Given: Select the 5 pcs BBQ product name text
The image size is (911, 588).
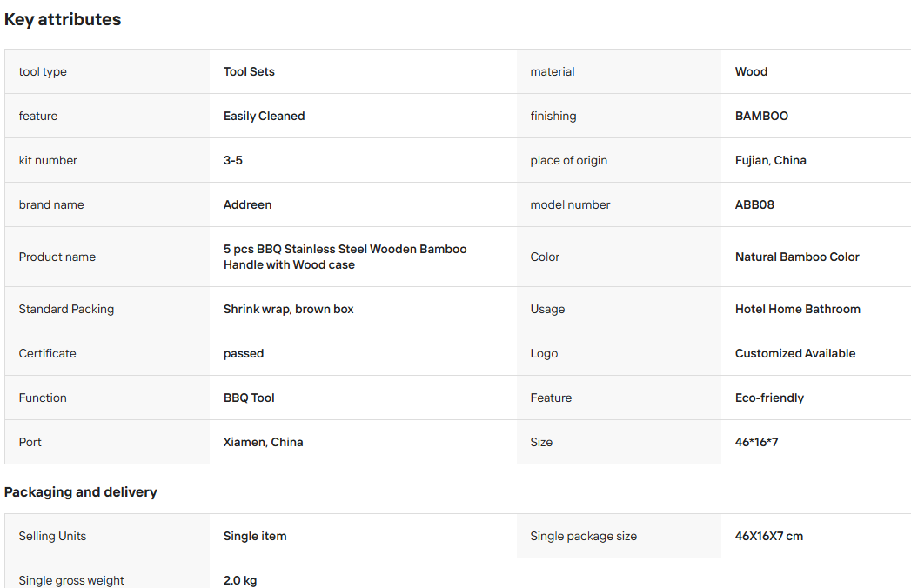Looking at the screenshot, I should pos(345,257).
